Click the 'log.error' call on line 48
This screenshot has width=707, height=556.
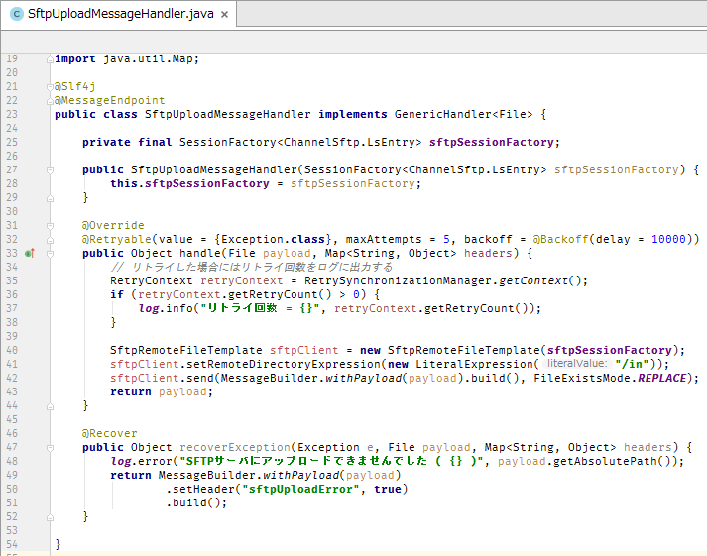141,461
